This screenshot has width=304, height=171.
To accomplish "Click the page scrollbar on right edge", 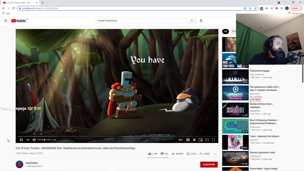I will coord(303,74).
